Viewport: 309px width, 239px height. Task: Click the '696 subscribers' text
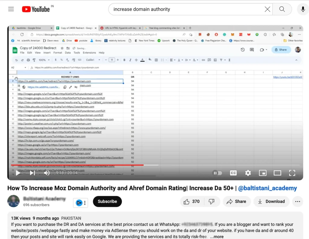click(x=36, y=205)
